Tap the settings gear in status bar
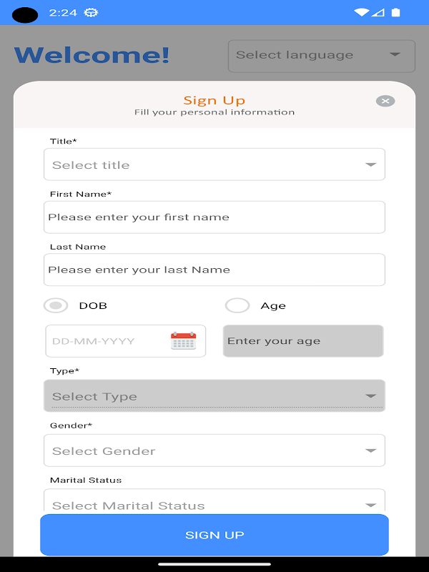Viewport: 429px width, 572px height. click(x=91, y=13)
